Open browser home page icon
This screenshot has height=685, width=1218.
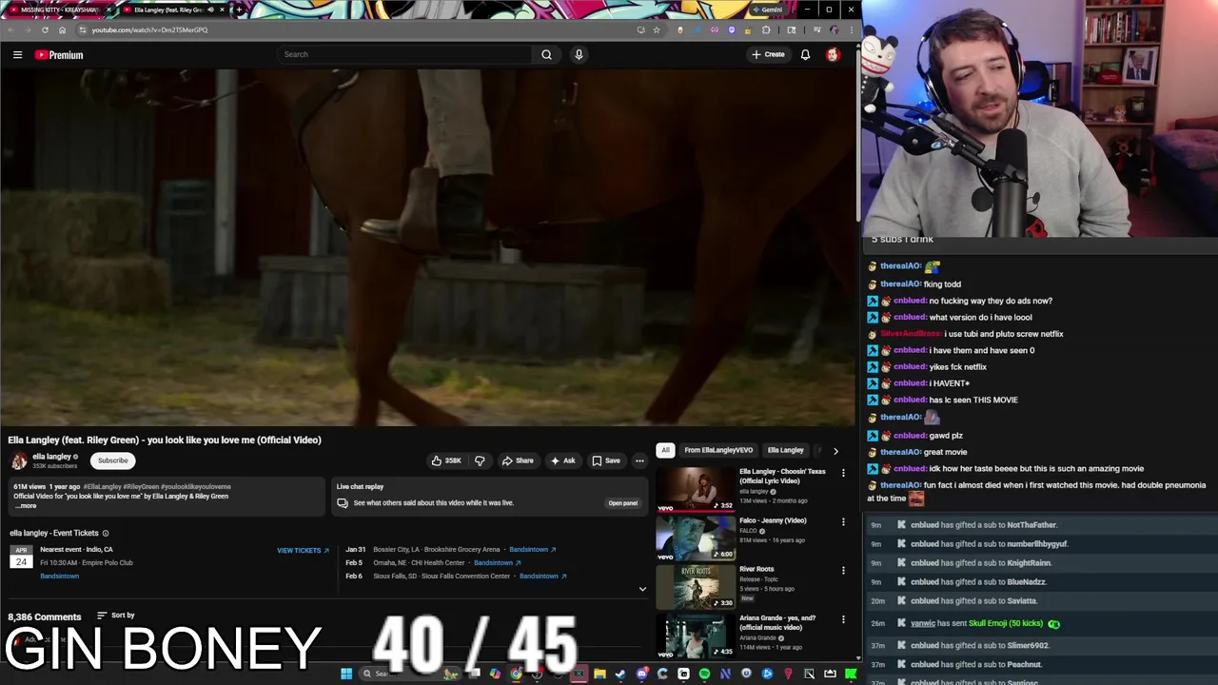[x=62, y=29]
